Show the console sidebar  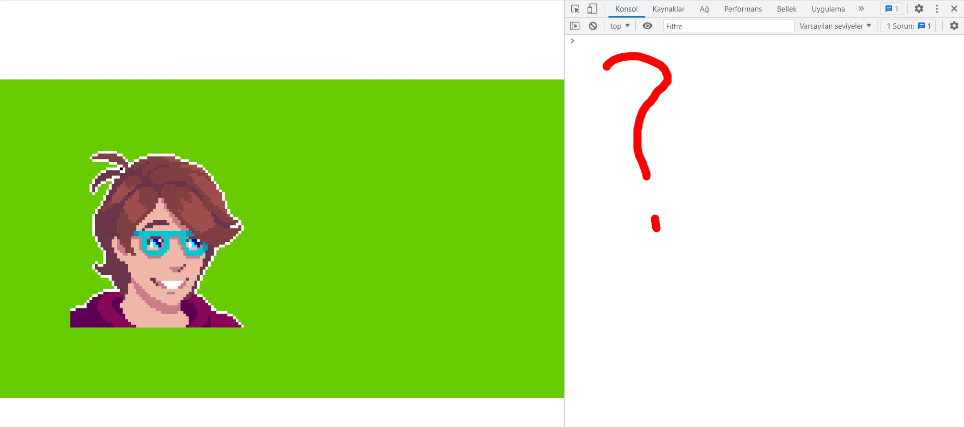point(575,26)
